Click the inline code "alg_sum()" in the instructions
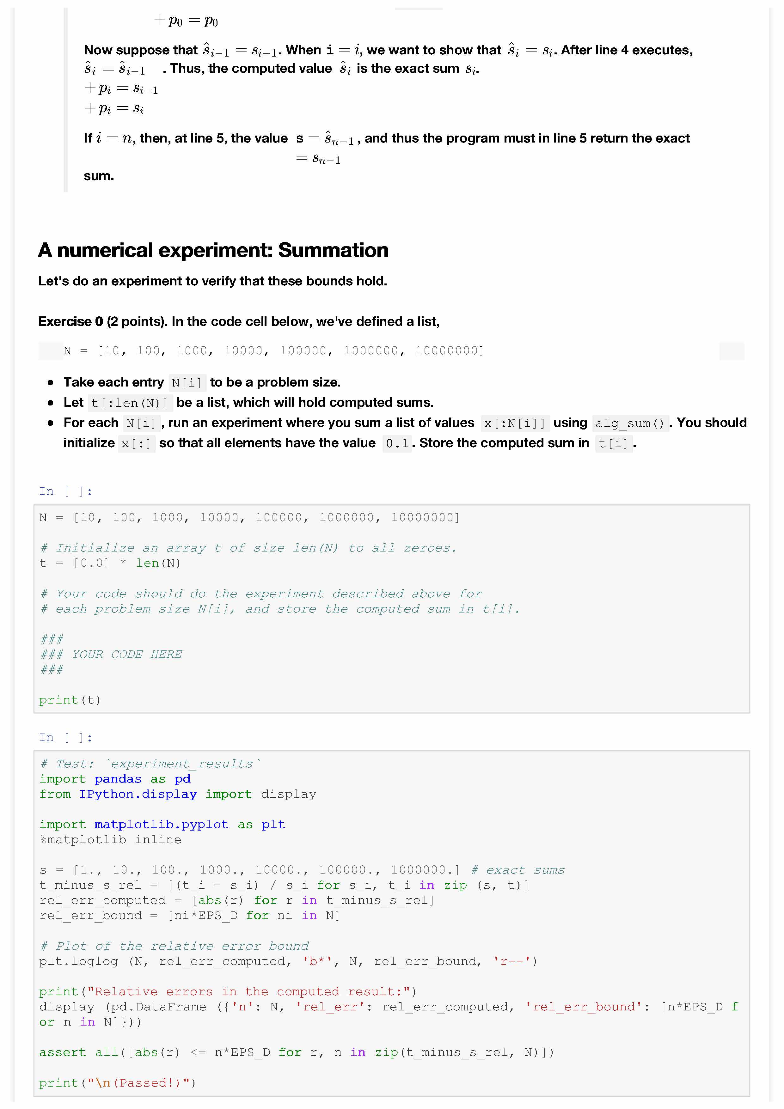This screenshot has width=784, height=1109. point(630,423)
